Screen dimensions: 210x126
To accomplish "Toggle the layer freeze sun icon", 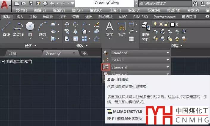I will point(161,24).
